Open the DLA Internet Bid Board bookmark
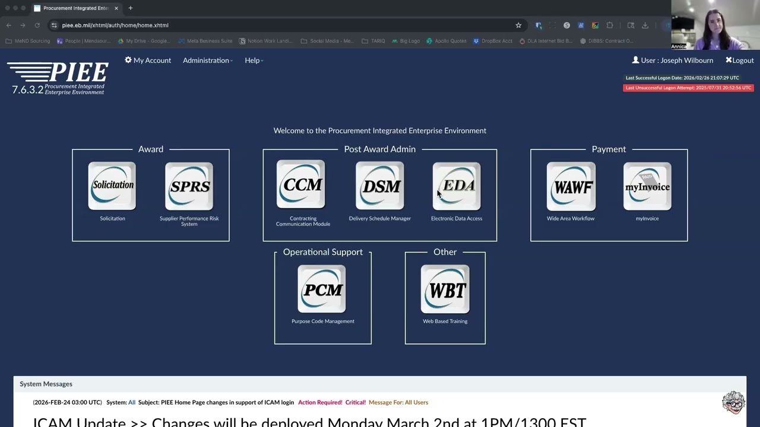This screenshot has height=427, width=760. 546,41
